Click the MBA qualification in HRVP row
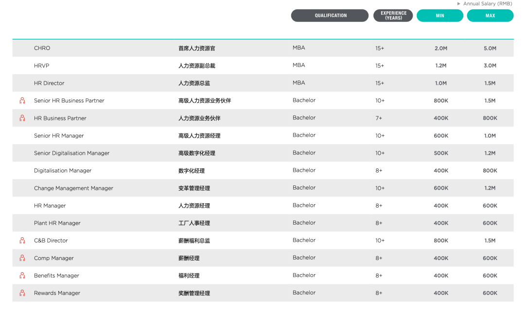This screenshot has height=310, width=525. pos(298,65)
